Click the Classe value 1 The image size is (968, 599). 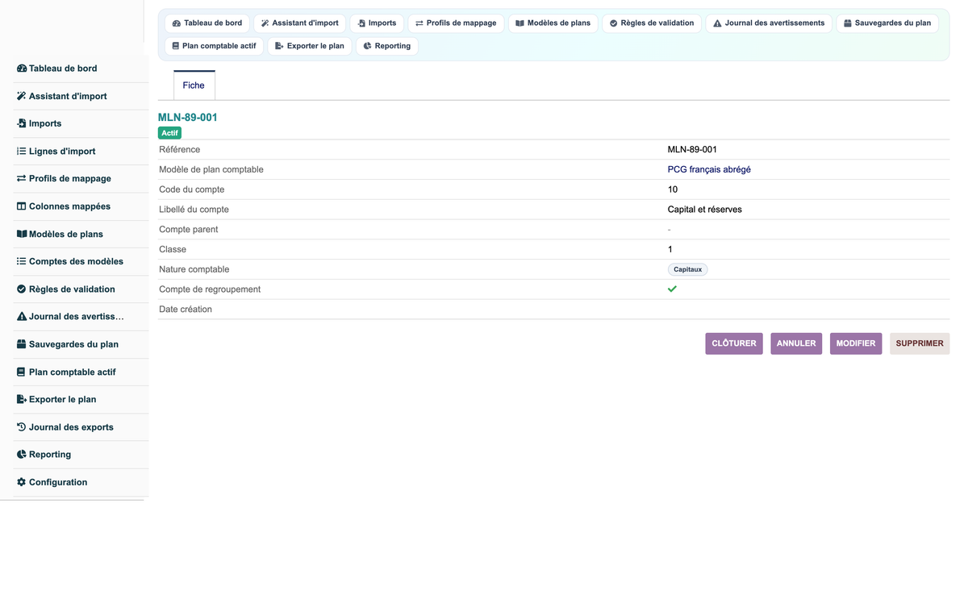[670, 249]
